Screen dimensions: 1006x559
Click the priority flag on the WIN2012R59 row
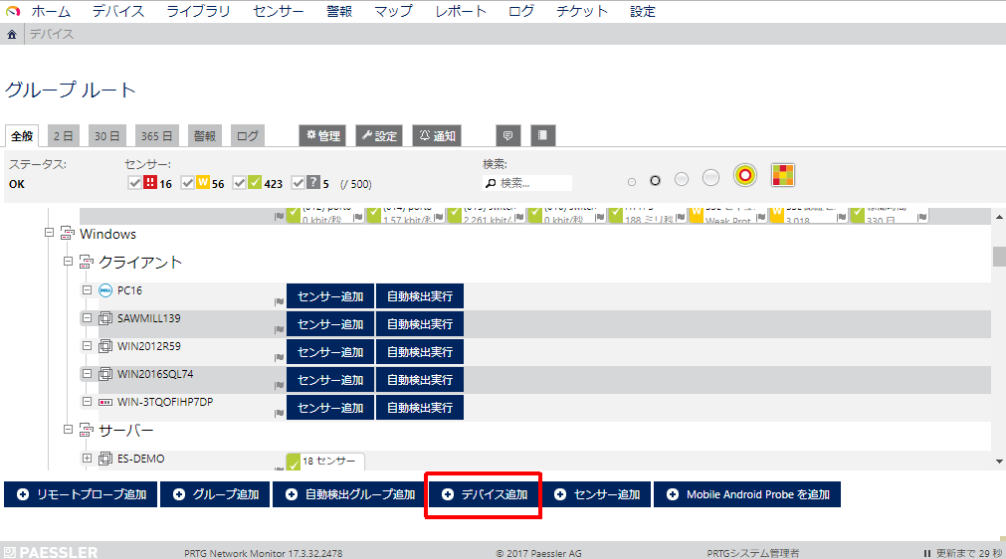click(279, 357)
